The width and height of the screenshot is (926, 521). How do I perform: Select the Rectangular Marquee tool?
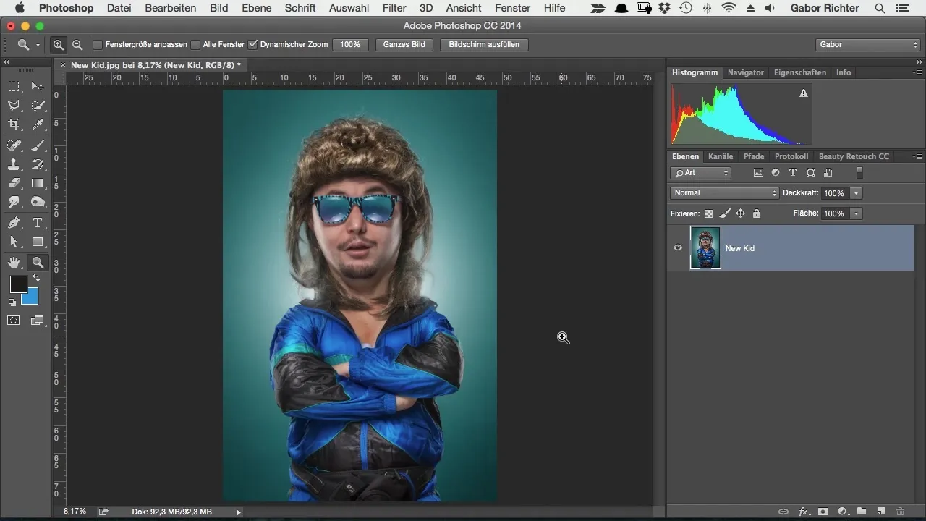[14, 87]
